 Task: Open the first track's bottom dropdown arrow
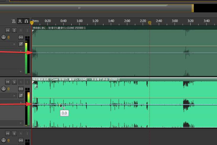pos(21,72)
